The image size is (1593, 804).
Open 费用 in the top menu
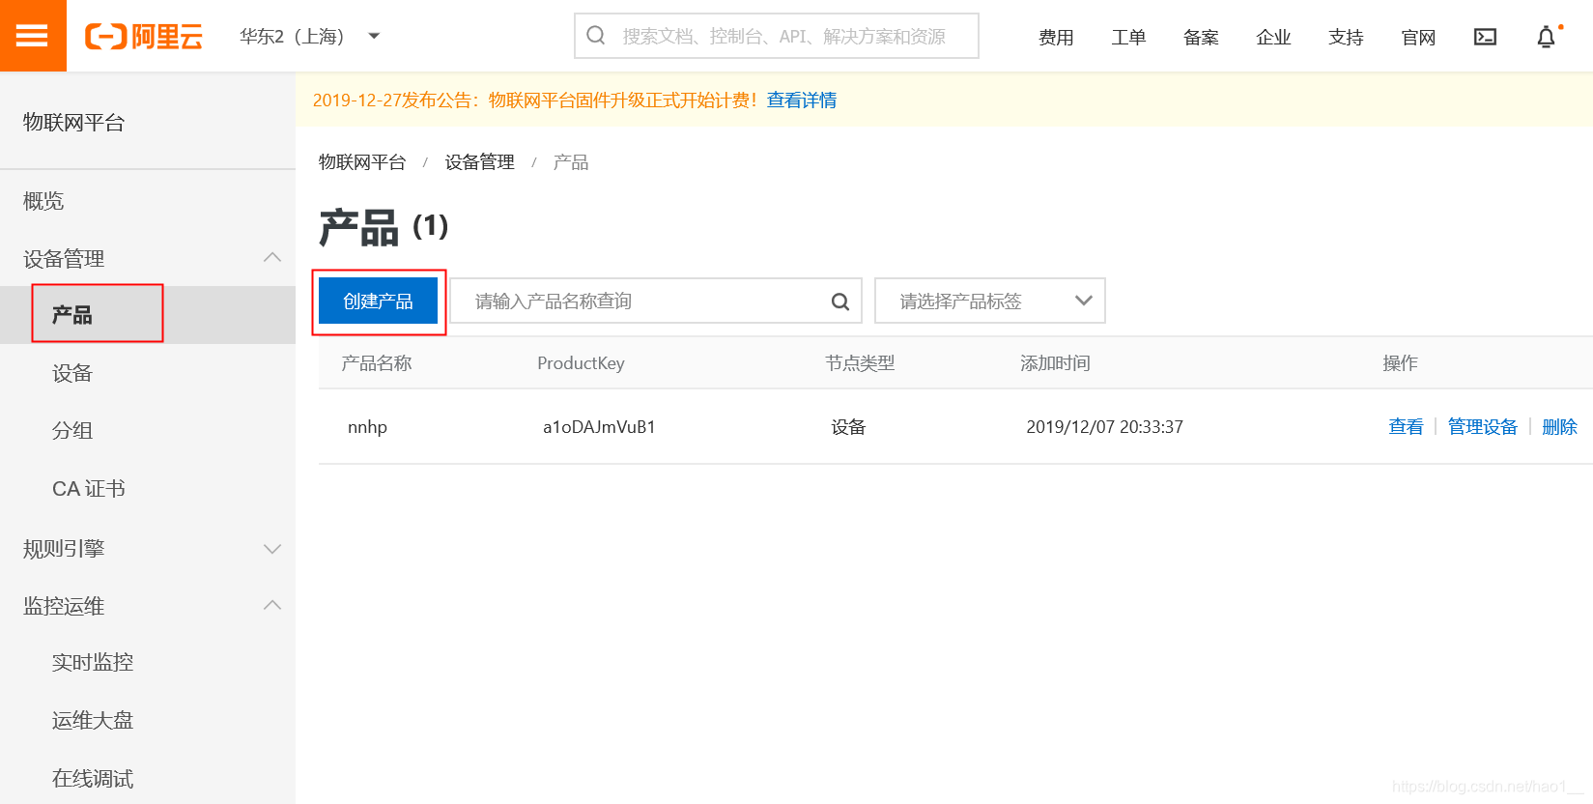pyautogui.click(x=1056, y=37)
